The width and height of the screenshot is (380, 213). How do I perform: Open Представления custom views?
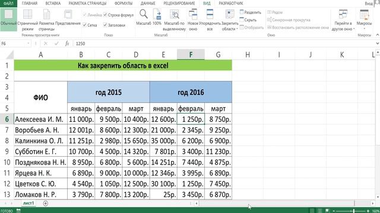[68, 17]
